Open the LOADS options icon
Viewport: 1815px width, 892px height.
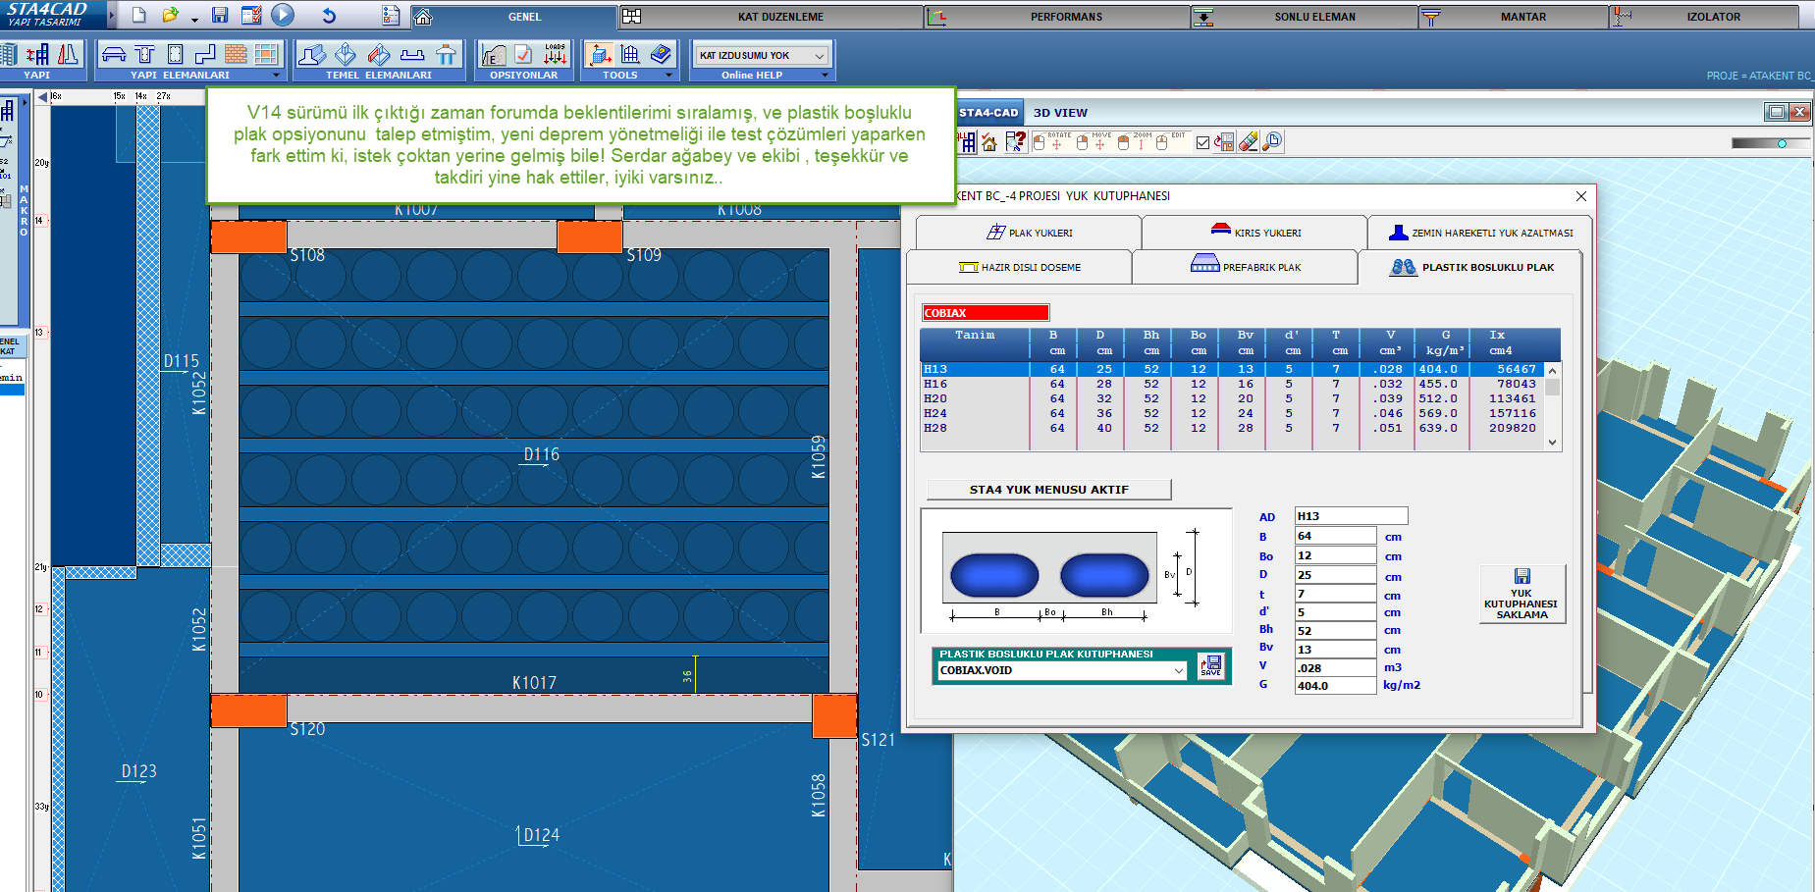pos(556,55)
